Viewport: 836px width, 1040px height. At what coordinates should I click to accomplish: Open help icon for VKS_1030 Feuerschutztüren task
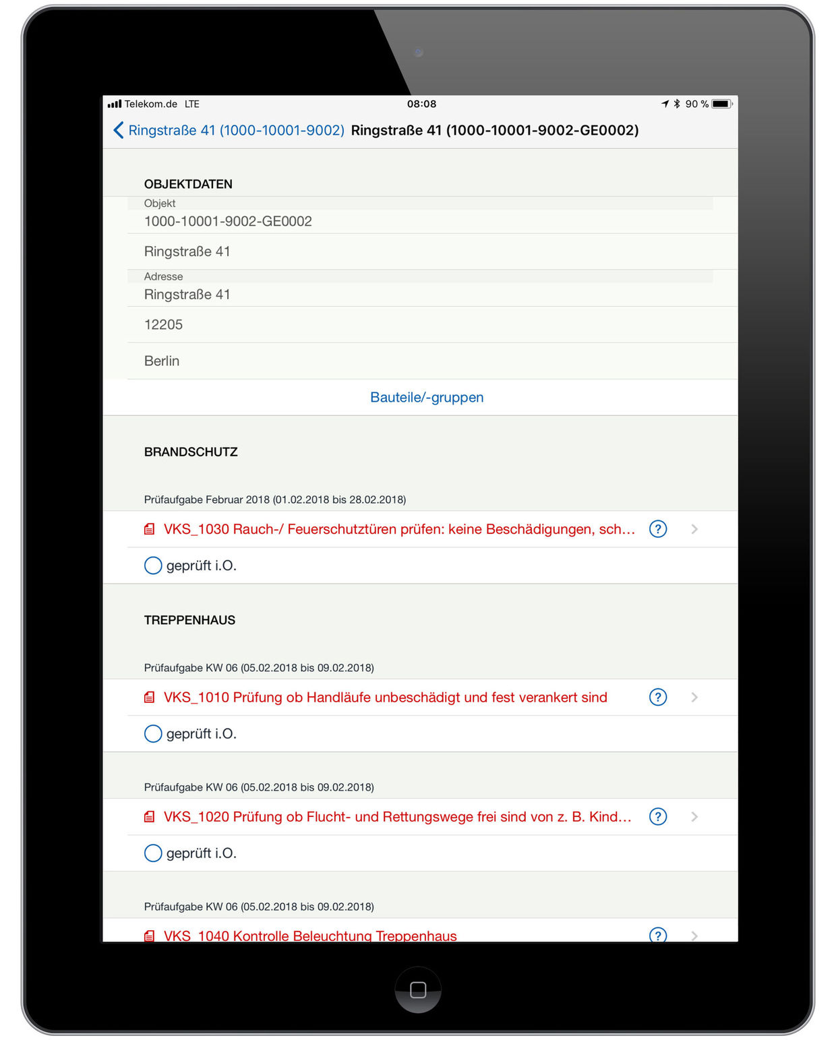pos(657,529)
